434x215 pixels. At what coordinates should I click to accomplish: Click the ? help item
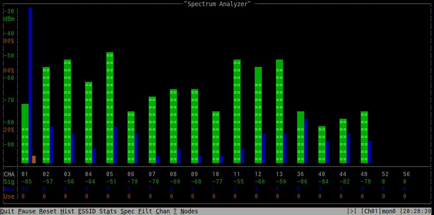(175, 211)
